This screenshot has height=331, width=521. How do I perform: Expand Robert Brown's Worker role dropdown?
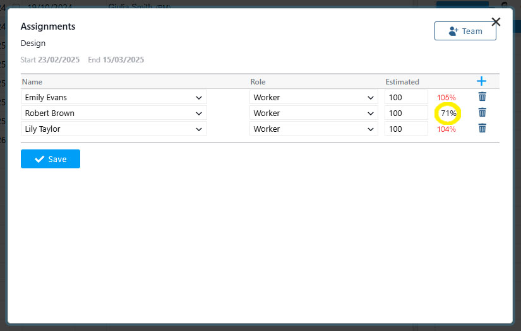314,113
